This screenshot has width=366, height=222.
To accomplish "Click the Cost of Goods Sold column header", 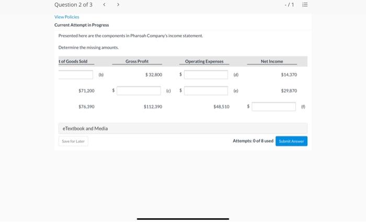I will pyautogui.click(x=73, y=61).
